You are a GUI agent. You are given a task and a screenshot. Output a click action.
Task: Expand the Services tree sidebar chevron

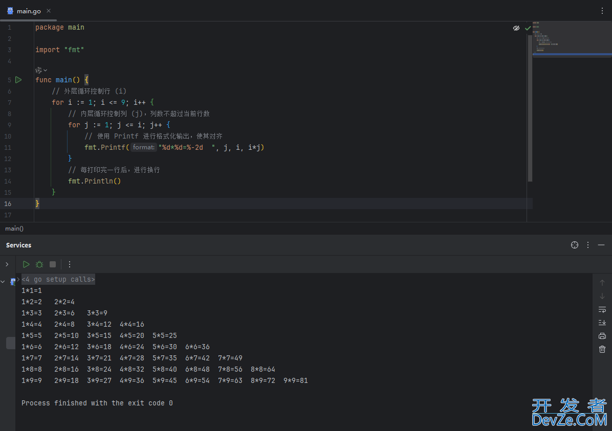click(x=7, y=264)
